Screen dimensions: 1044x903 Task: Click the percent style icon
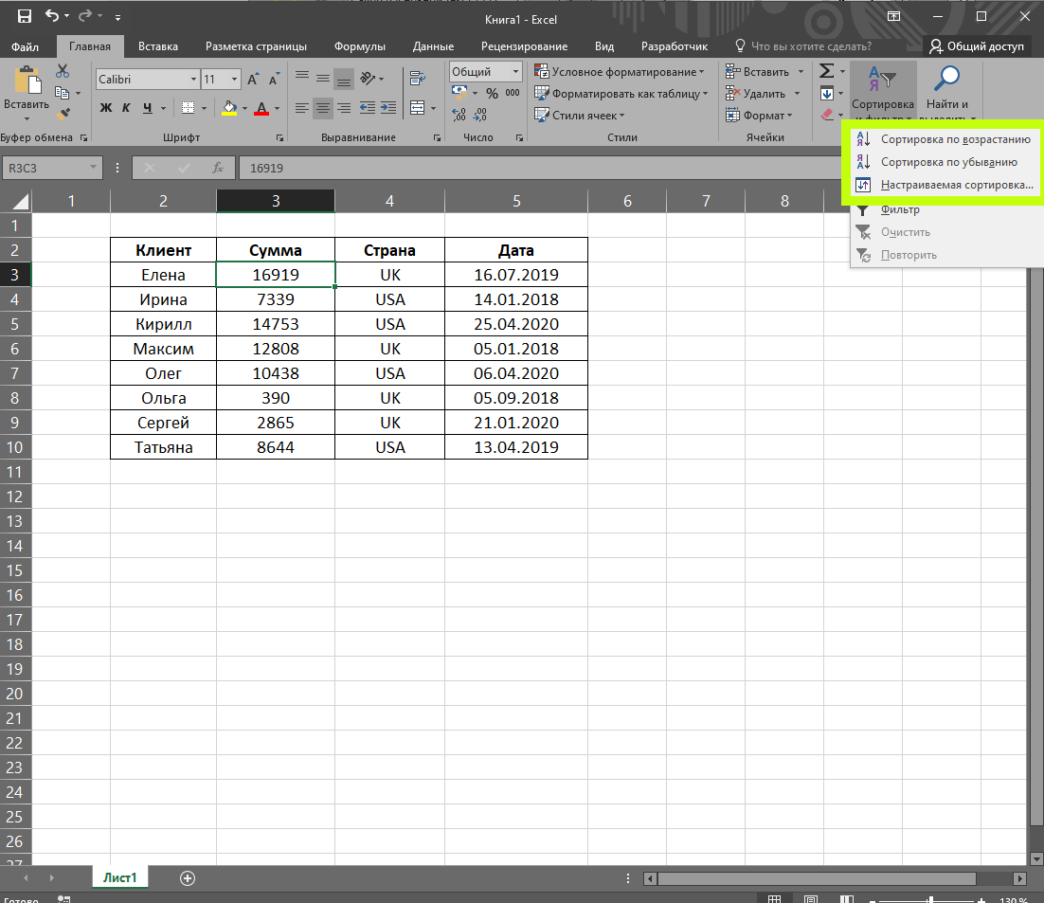[x=492, y=94]
